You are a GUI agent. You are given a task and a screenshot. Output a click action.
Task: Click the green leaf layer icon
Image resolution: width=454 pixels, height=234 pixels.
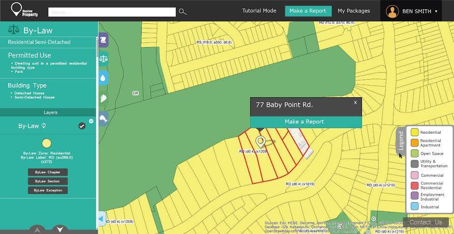coord(104,98)
